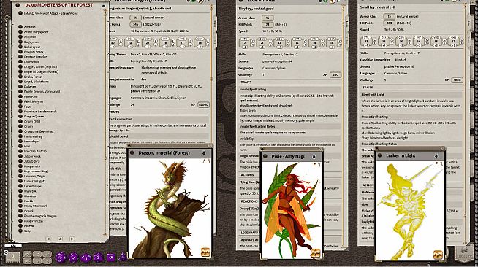Viewport: 478px width, 267px height.
Task: Go to next story page arrow
Action: tap(72, 239)
